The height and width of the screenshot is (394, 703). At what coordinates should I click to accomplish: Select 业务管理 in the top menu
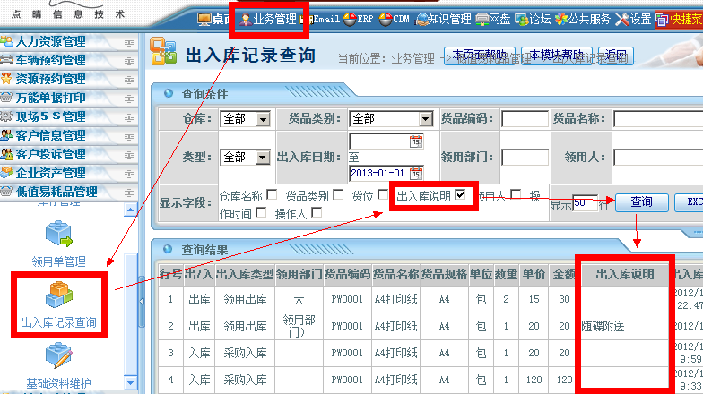(267, 19)
